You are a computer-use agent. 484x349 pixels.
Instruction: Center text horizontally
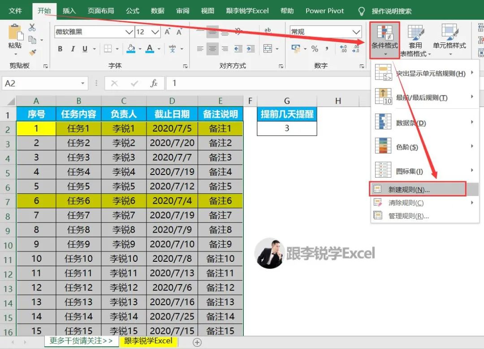point(212,49)
